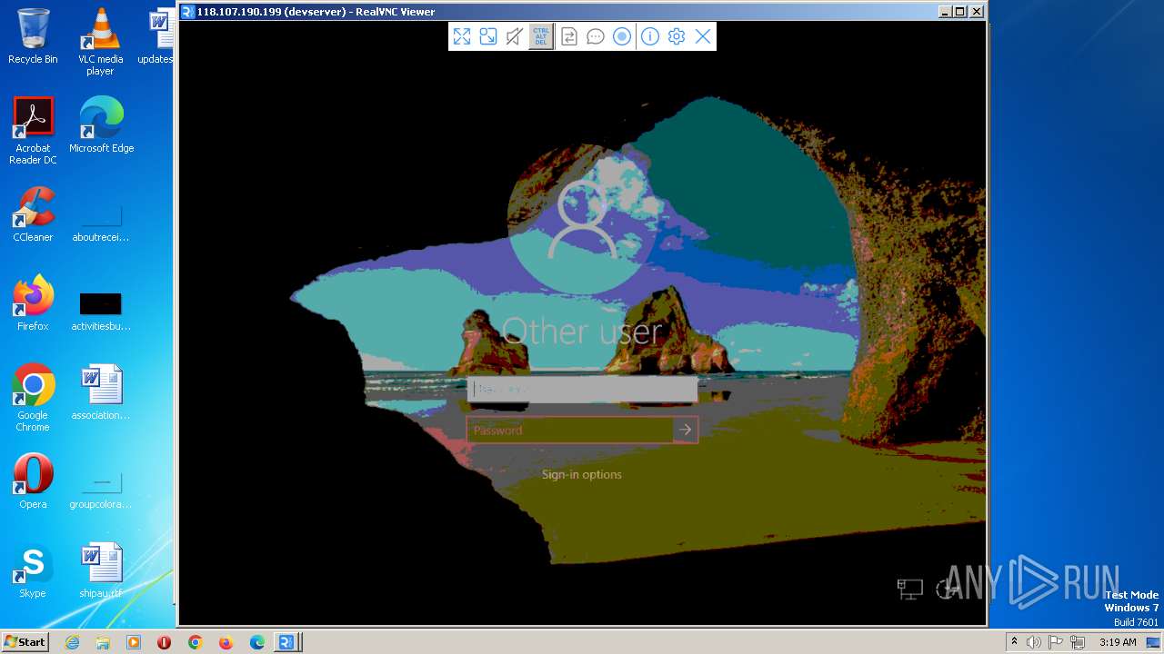Open Microsoft Edge desktop shortcut
This screenshot has height=654, width=1164.
tap(101, 125)
